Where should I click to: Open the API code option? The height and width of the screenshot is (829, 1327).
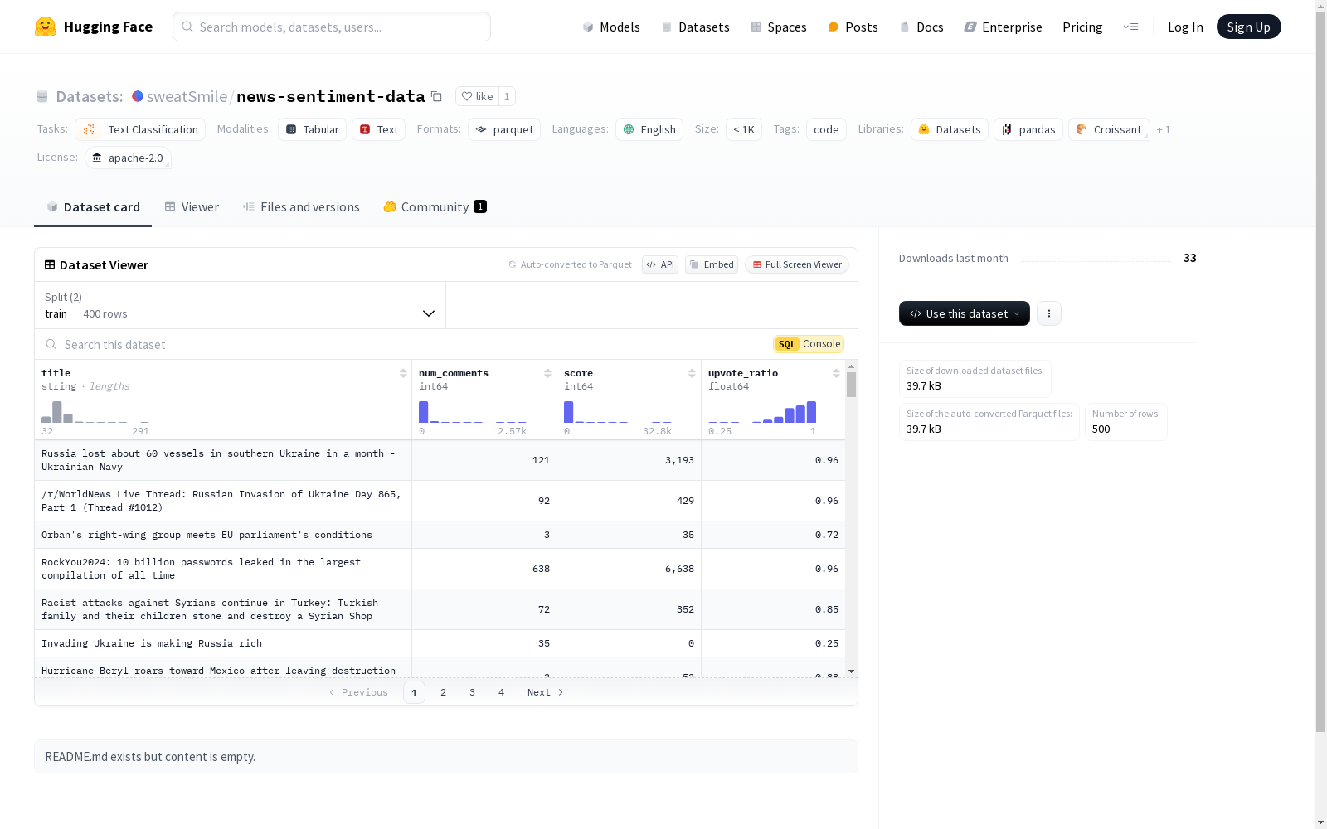[x=660, y=264]
